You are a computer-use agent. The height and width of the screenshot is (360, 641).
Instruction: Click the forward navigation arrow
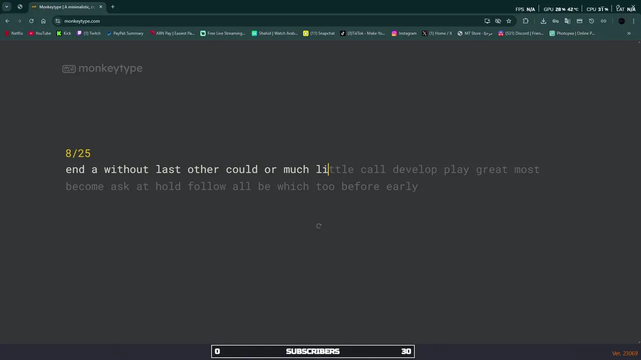click(x=19, y=21)
